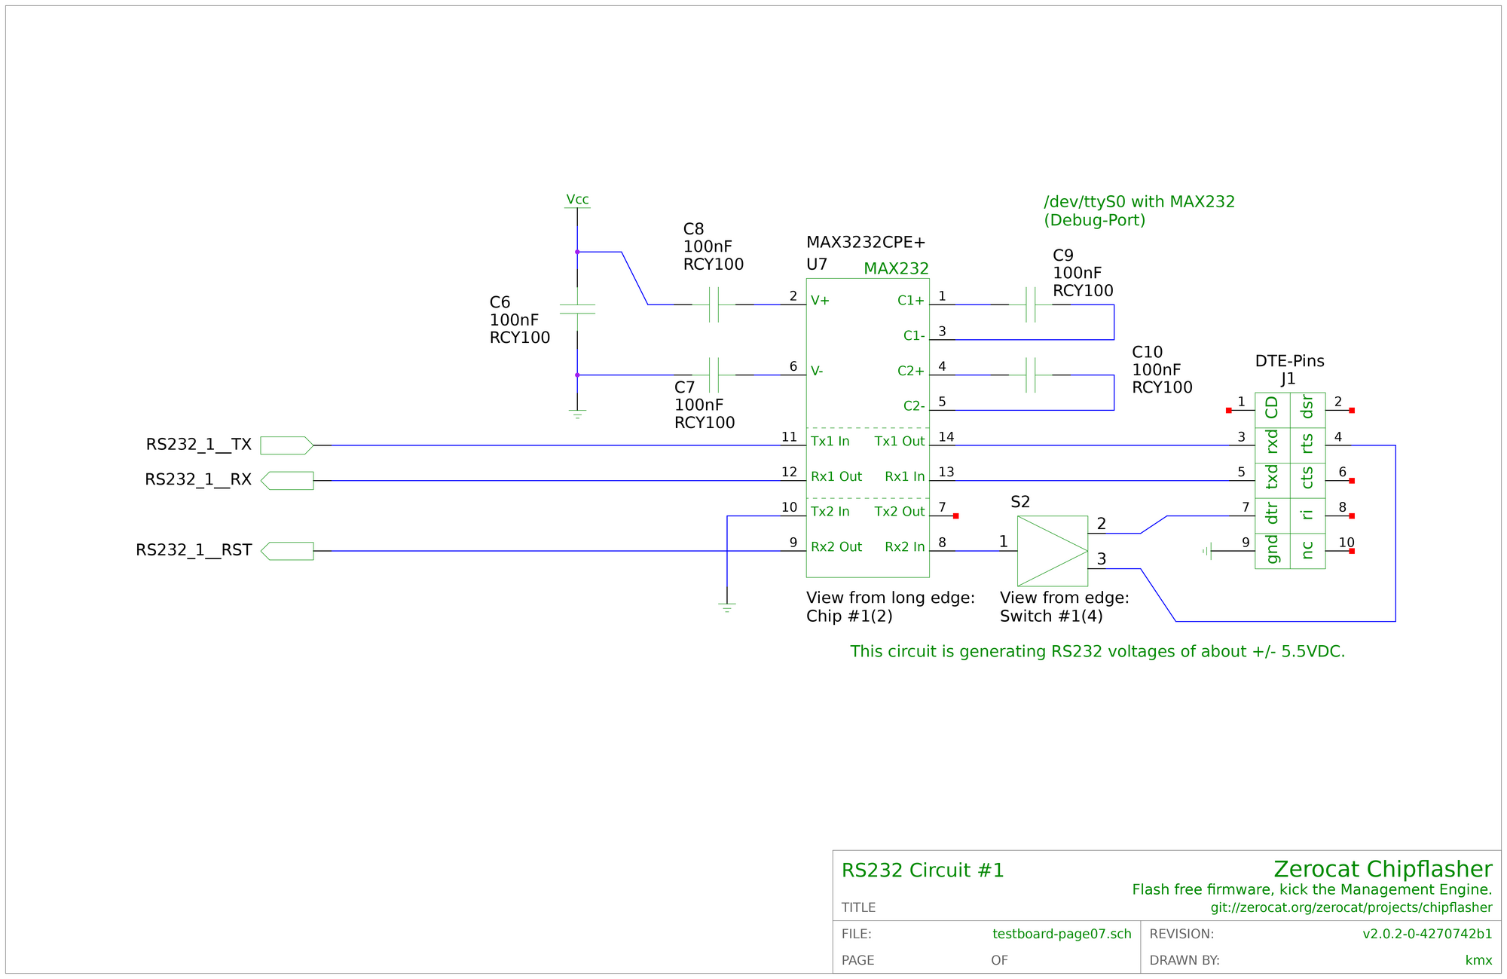The height and width of the screenshot is (979, 1507).
Task: Click the 'S2' switch label
Action: [1020, 502]
